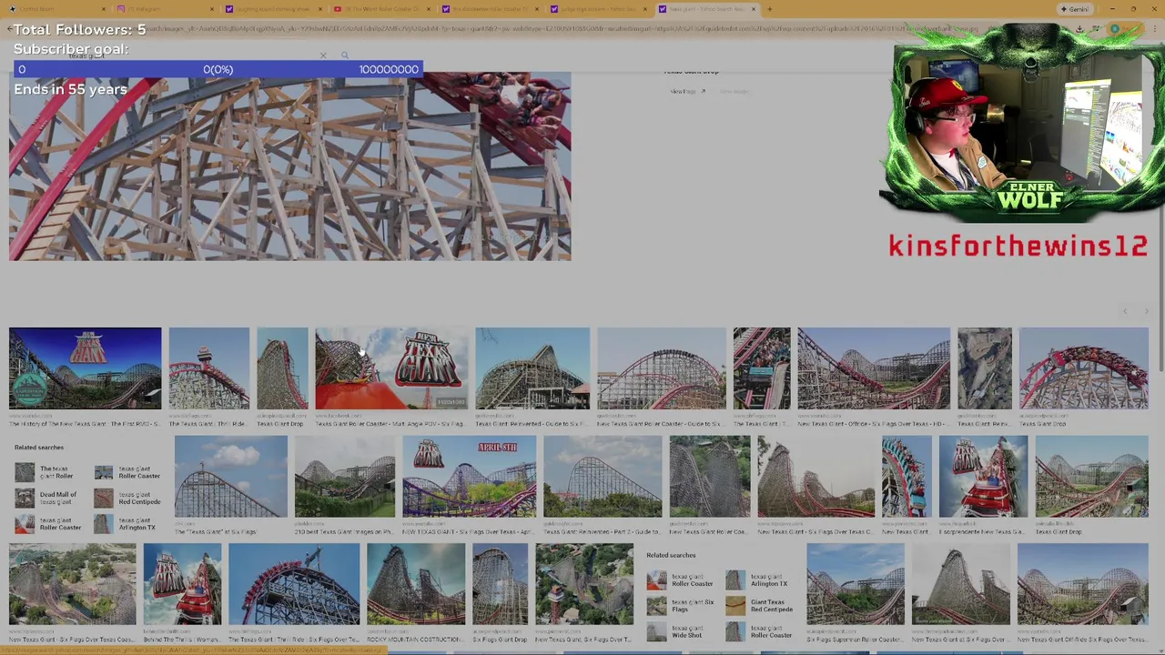Open the Gemini button in browser title bar
Screen dimensions: 1165x655
click(x=1074, y=9)
